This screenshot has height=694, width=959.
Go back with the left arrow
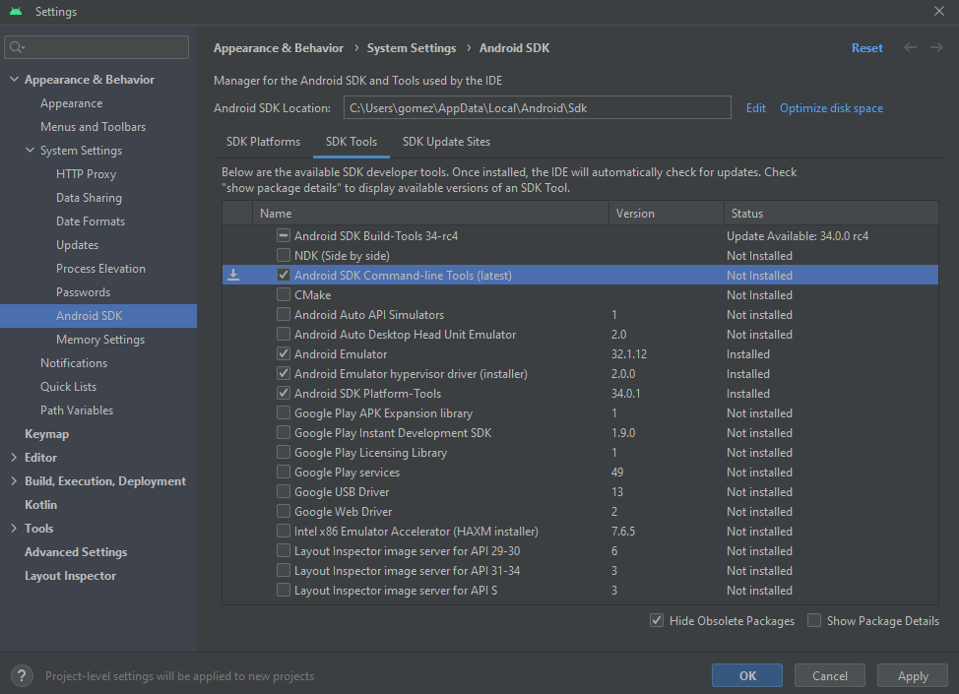910,47
